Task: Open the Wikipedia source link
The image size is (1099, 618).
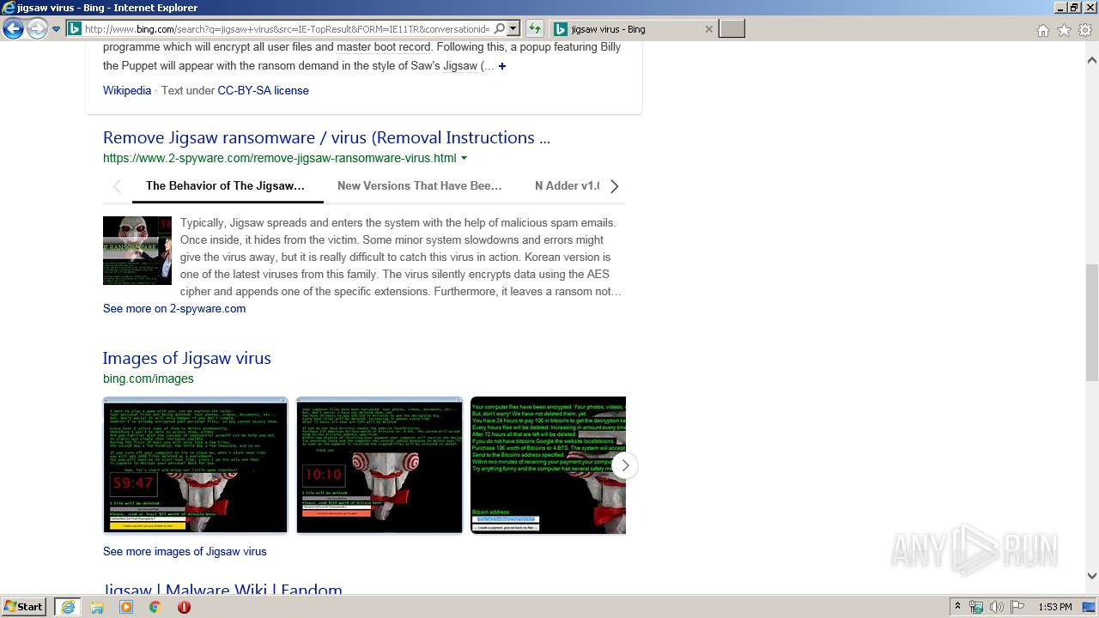Action: pos(127,90)
